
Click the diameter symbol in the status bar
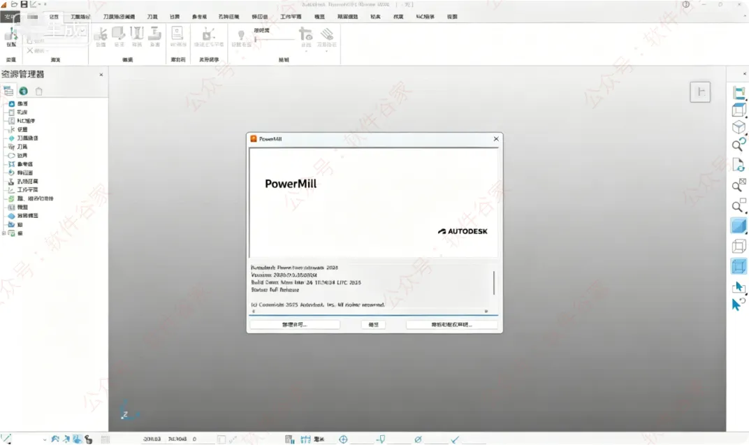tap(418, 439)
